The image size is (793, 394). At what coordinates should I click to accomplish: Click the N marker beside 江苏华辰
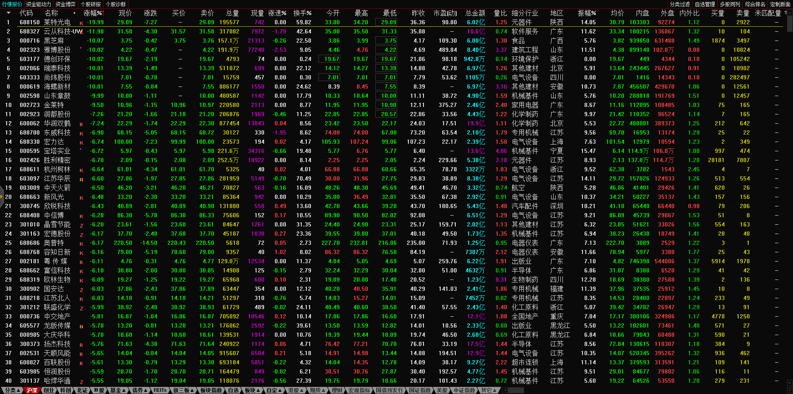81,179
